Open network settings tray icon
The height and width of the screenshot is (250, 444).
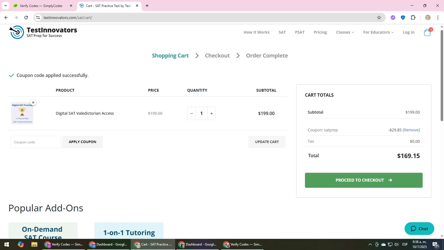coord(390,245)
